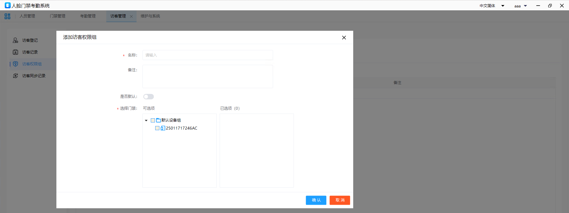Viewport: 569px width, 213px height.
Task: Switch to the 人员管理 tab
Action: [27, 16]
